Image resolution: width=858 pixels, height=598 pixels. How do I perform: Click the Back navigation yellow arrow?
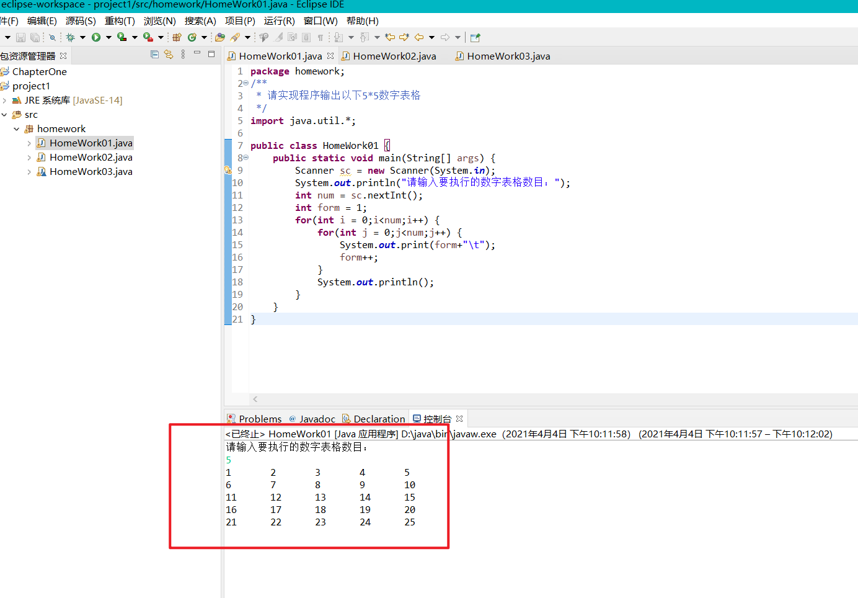[x=419, y=37]
